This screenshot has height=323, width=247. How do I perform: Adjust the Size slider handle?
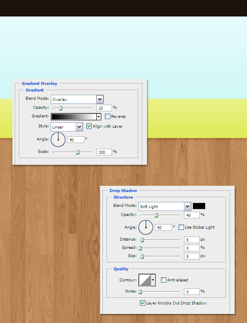tap(142, 256)
